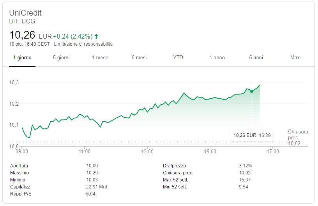Screen dimensions: 318x206
Task: Click the 17:00 time axis label
Action: click(273, 152)
